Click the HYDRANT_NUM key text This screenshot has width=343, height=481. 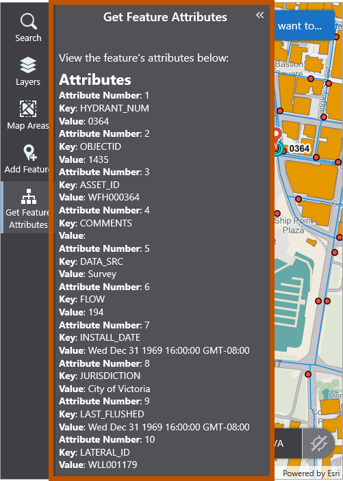pos(114,108)
